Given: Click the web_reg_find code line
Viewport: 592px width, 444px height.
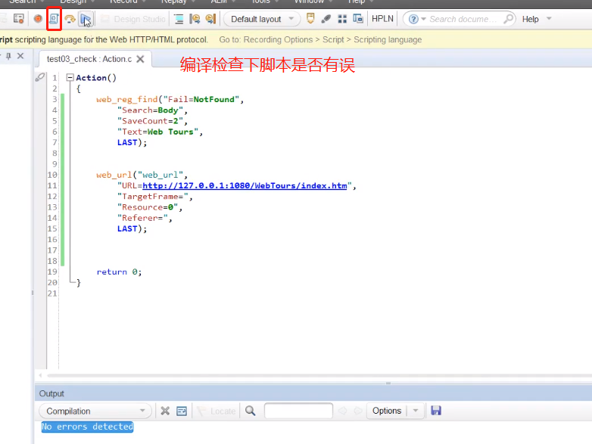Looking at the screenshot, I should click(x=170, y=99).
